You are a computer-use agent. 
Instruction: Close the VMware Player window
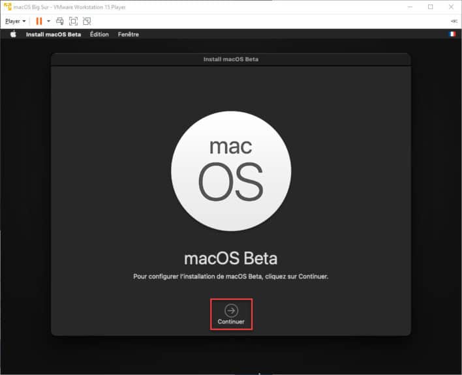(x=451, y=7)
